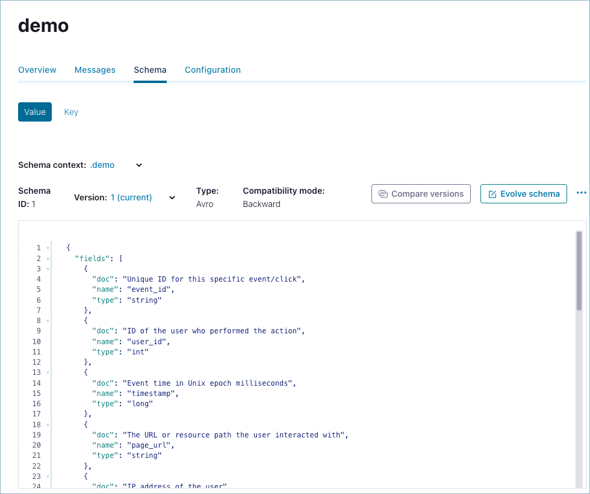Fold the event_id block at line 3

pos(48,269)
